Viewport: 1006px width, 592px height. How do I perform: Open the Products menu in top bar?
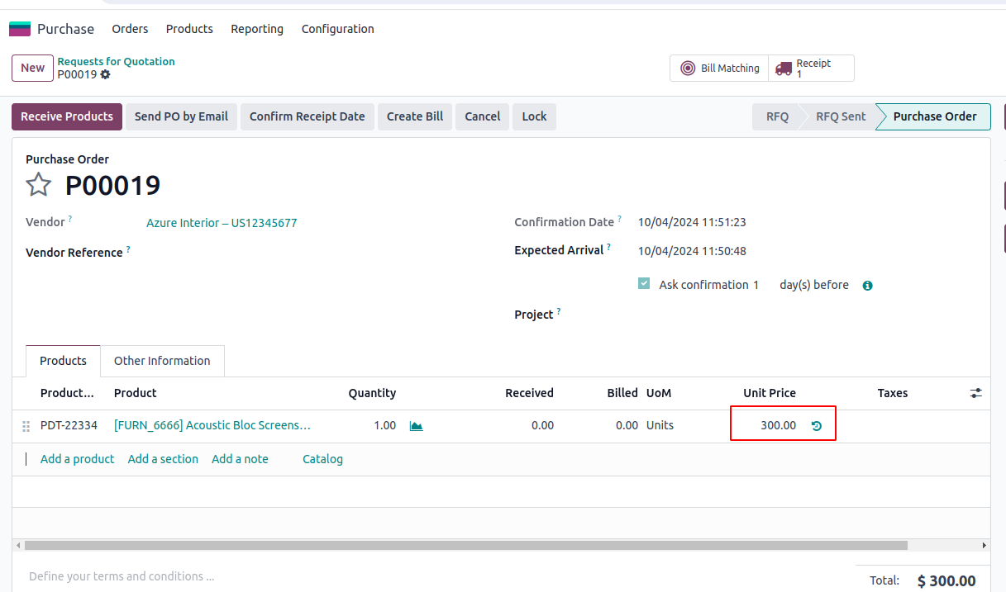coord(189,29)
